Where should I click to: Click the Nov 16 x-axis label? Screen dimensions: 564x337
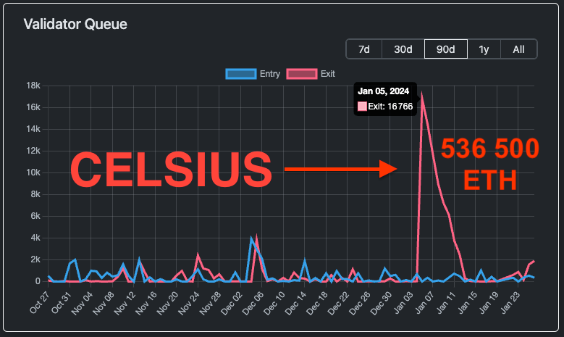[146, 303]
